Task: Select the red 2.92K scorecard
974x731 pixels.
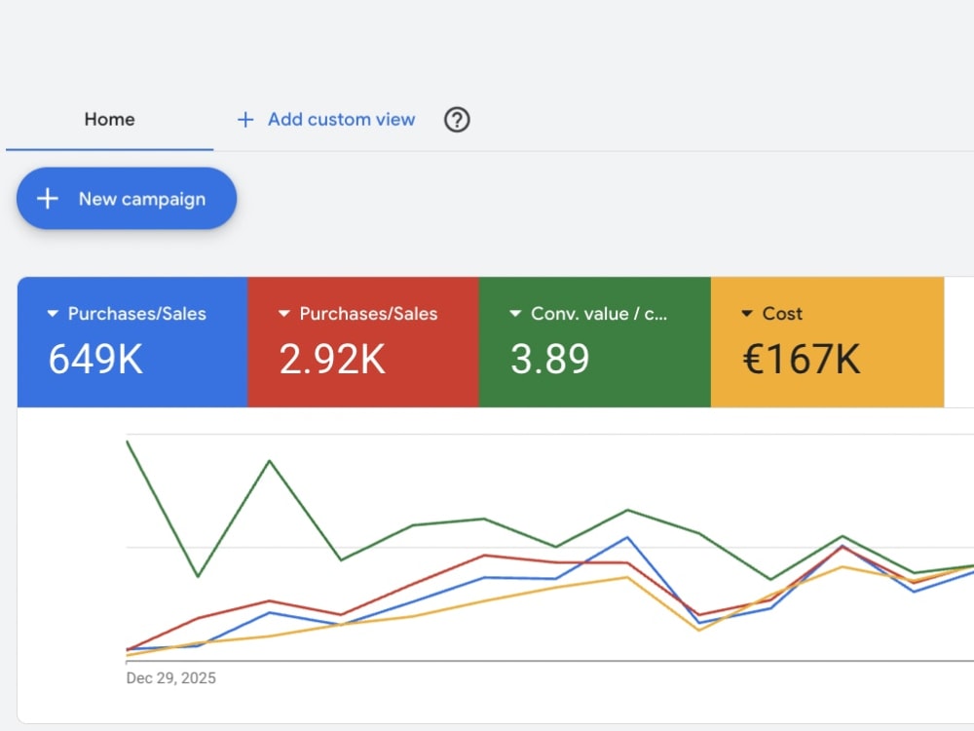Action: click(363, 342)
